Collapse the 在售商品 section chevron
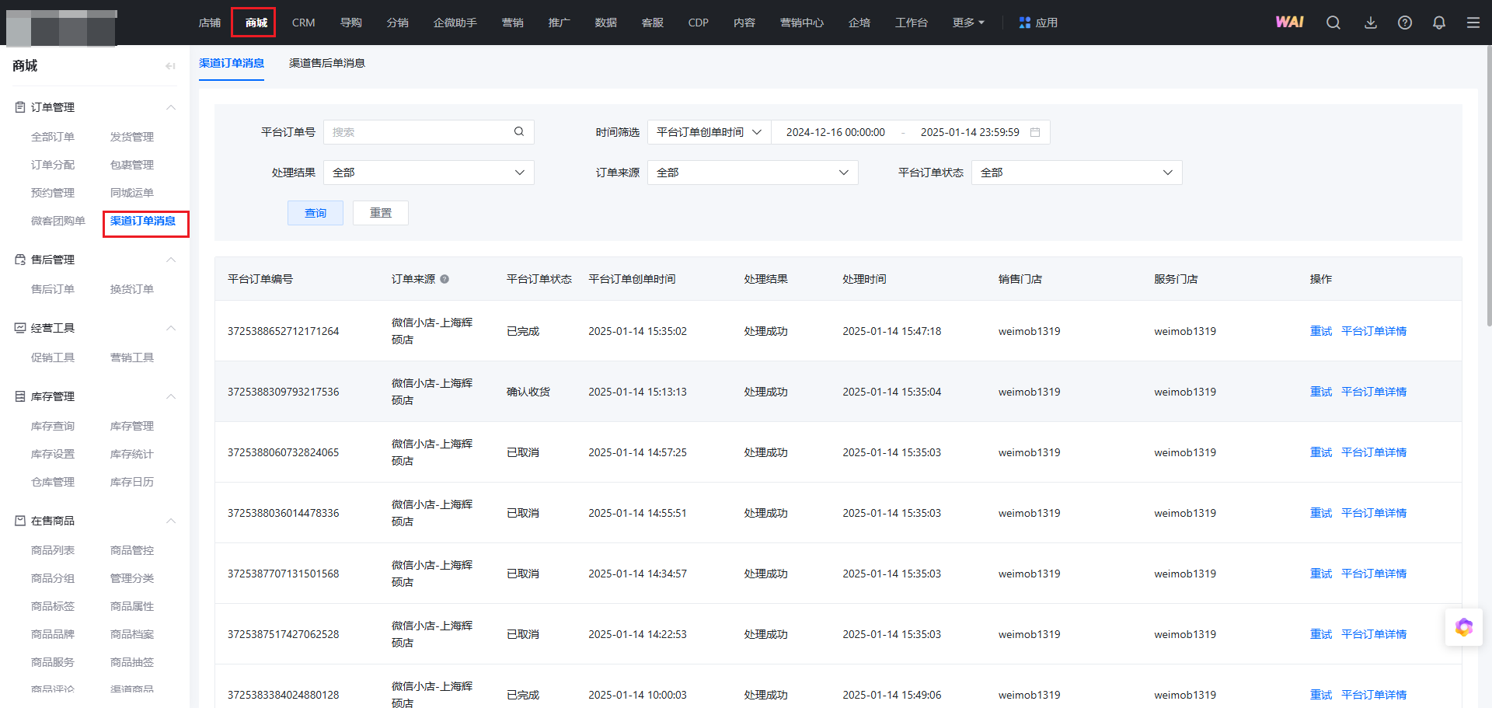 pos(171,521)
